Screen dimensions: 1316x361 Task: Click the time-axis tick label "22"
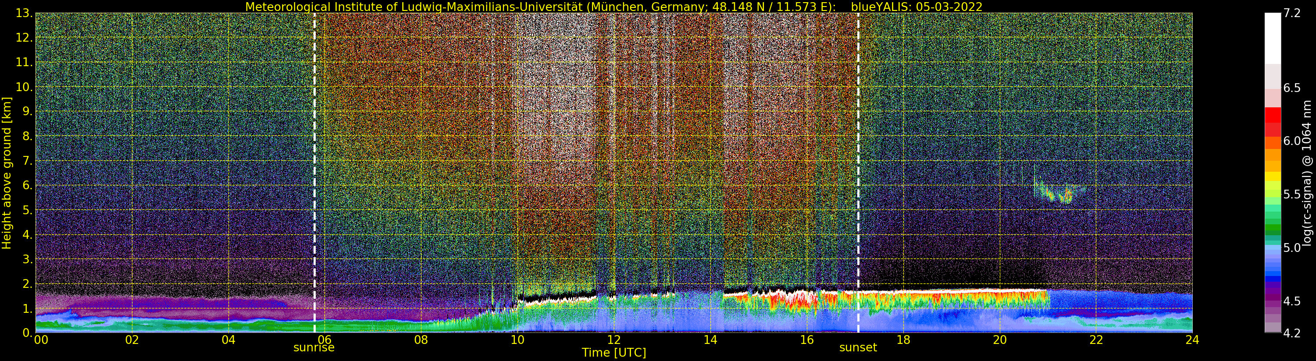point(1096,340)
